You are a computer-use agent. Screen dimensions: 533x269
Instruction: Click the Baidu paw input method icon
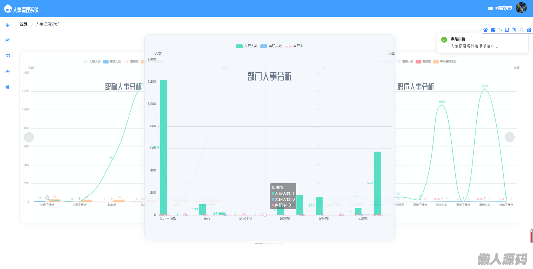point(485,30)
